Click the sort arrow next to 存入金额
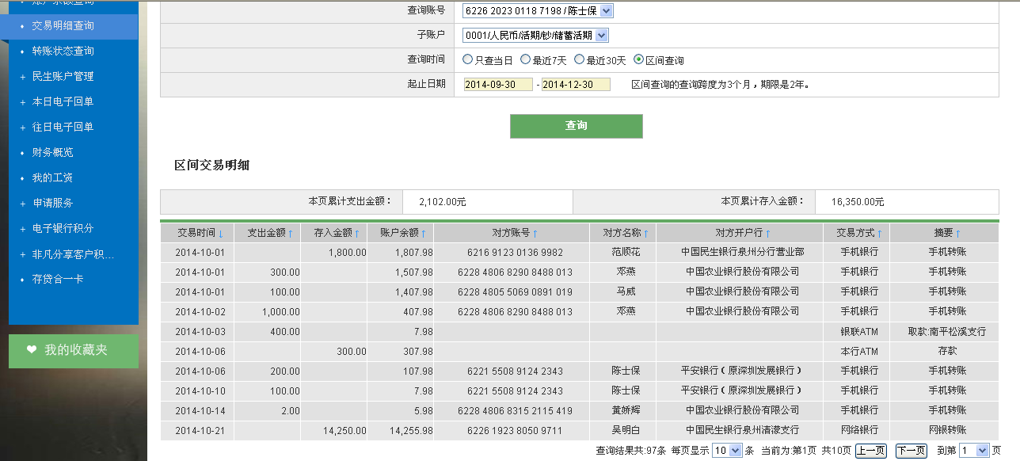Viewport: 1020px width, 461px height. click(357, 234)
